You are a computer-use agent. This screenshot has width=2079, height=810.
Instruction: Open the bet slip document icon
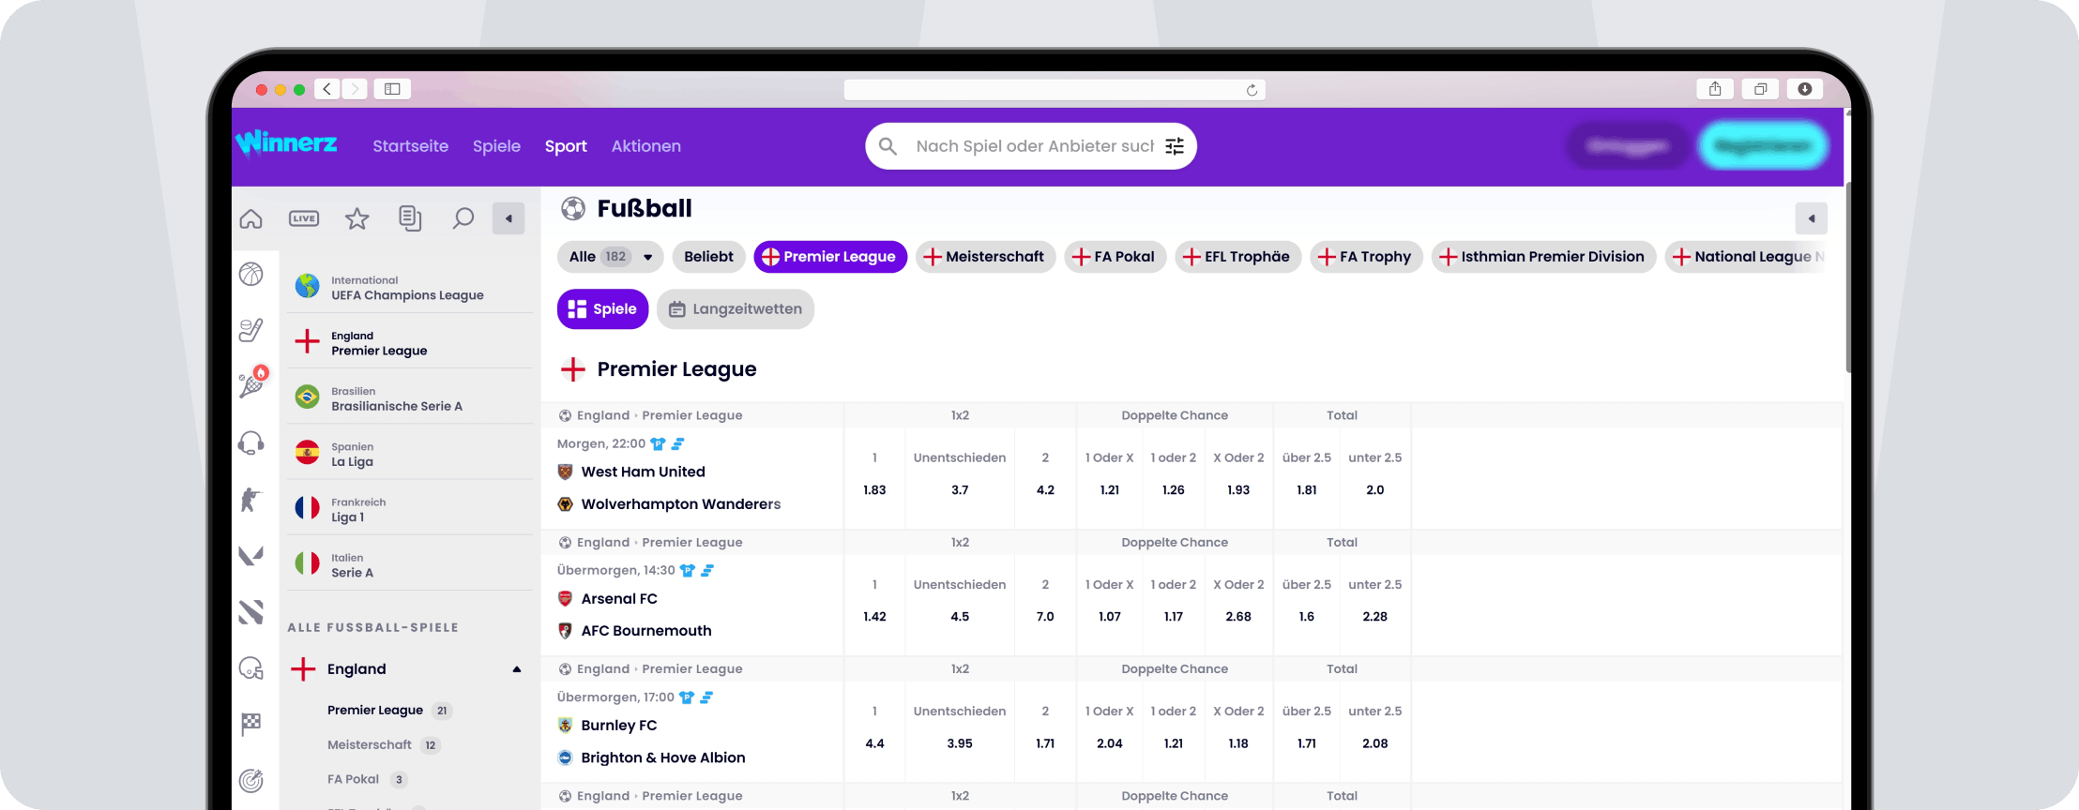410,218
